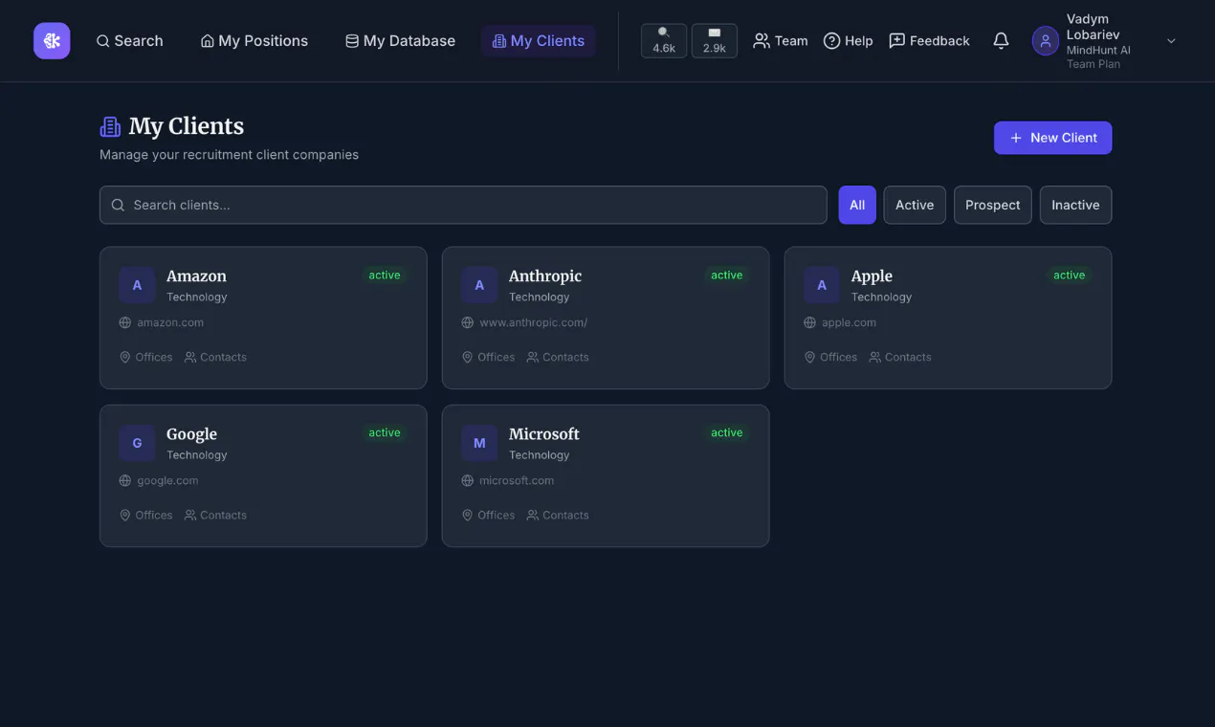This screenshot has height=727, width=1215.
Task: Open the Search nav item
Action: [x=130, y=41]
